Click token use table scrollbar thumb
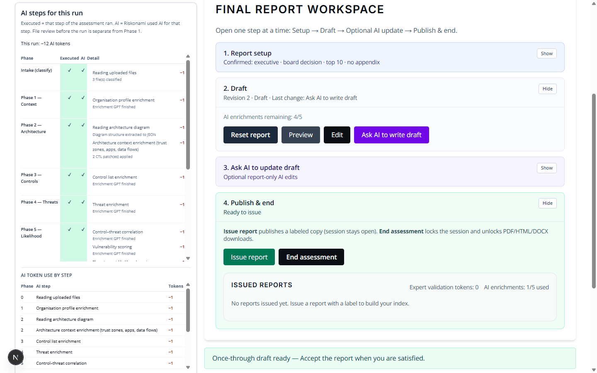The height and width of the screenshot is (373, 597). pyautogui.click(x=188, y=310)
